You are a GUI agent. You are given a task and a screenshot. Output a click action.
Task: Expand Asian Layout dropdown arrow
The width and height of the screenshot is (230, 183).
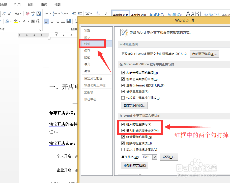[91, 14]
